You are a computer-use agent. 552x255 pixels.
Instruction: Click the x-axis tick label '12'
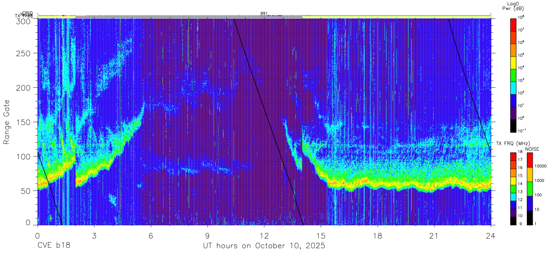(x=264, y=236)
